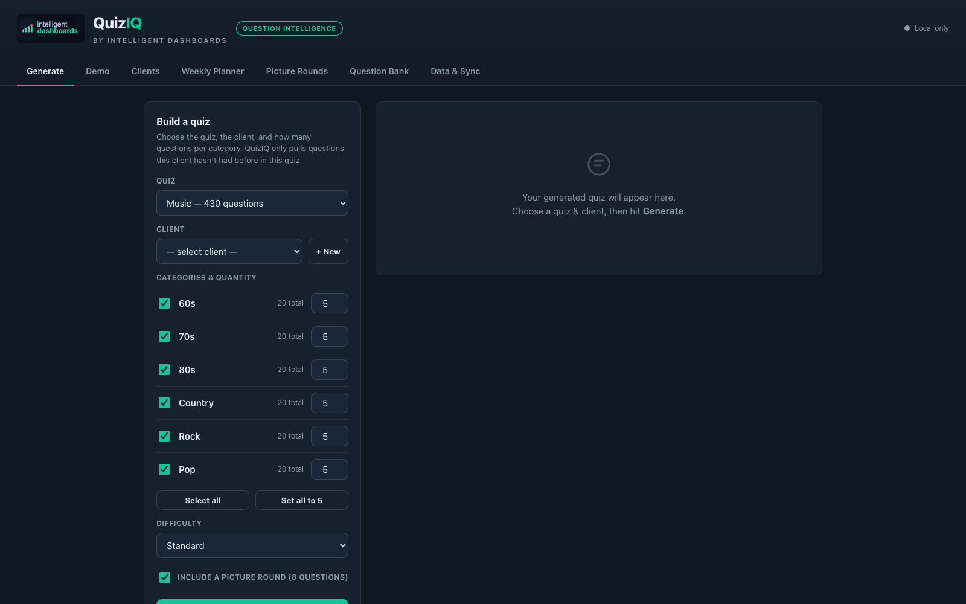
Task: Open the Question Bank tab
Action: coord(379,71)
